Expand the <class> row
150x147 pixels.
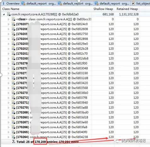[9, 19]
